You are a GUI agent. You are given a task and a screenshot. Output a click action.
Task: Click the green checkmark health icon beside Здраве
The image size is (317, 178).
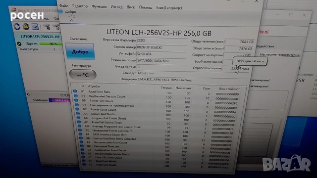[x=19, y=44]
